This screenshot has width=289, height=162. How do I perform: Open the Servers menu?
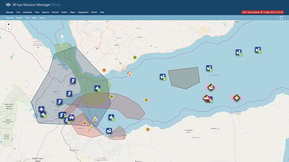55,12
